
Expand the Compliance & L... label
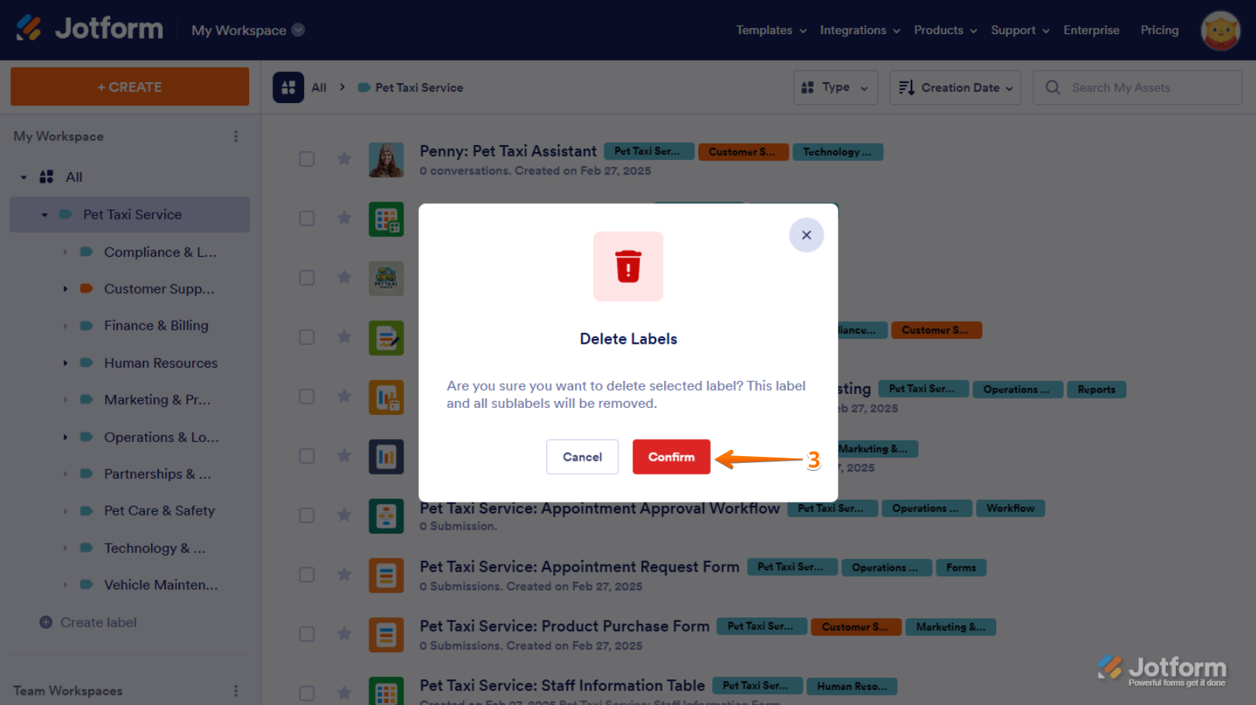65,252
